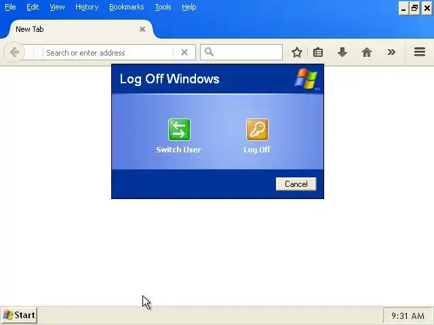
Task: Clear address bar with the X button
Action: 184,52
